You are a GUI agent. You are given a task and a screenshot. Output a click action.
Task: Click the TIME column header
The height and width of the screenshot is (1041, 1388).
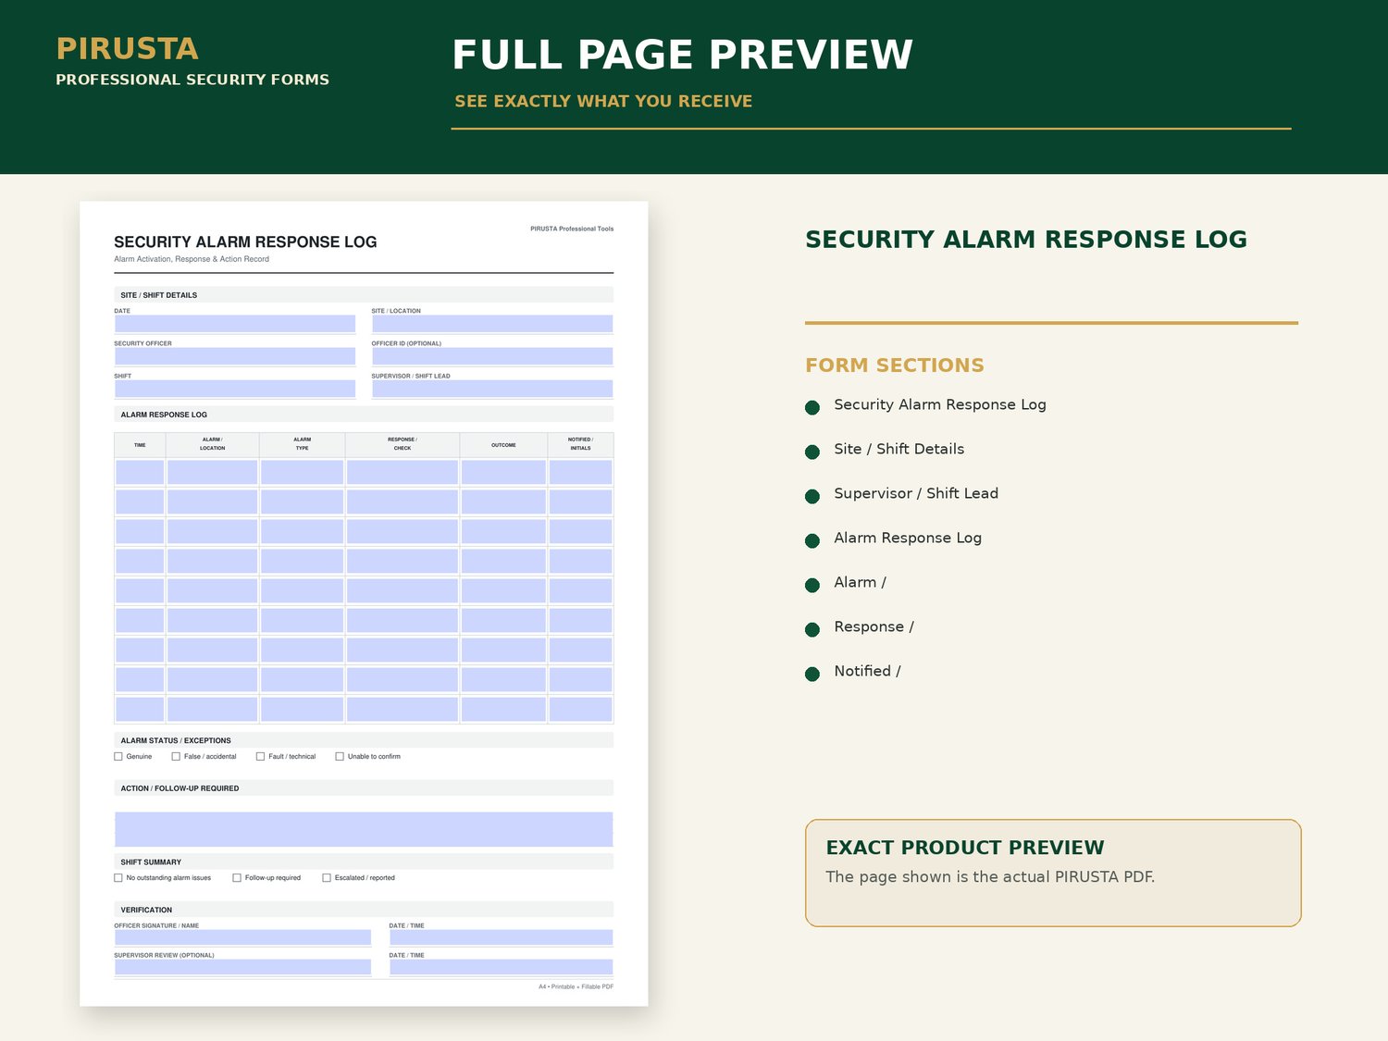[x=140, y=445]
